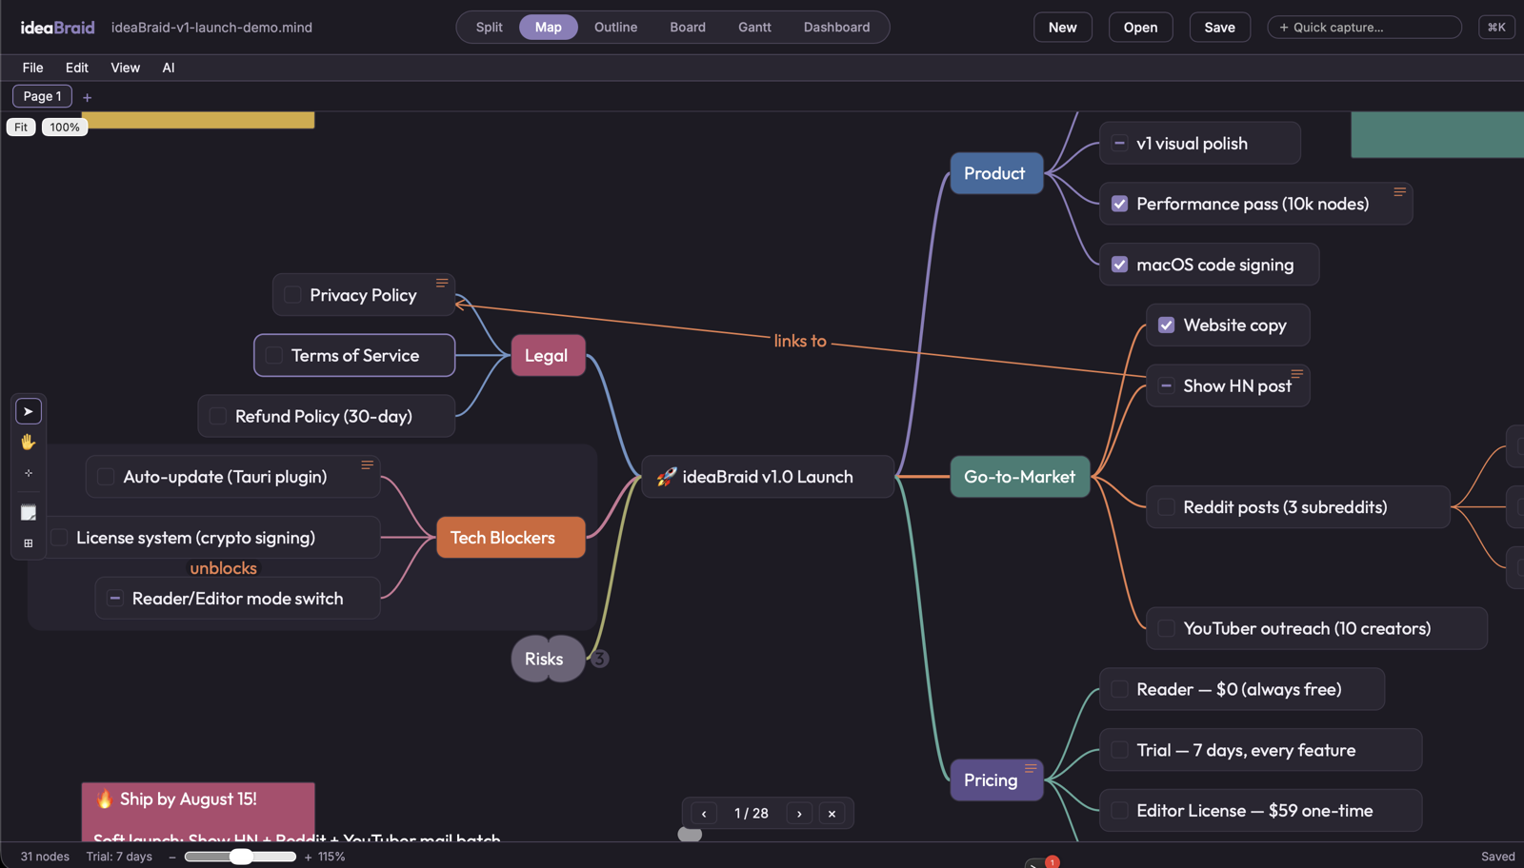Click the ⌘K command palette shortcut
The width and height of the screenshot is (1524, 868).
coord(1496,27)
